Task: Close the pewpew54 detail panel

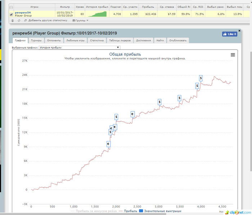Action: click(239, 31)
